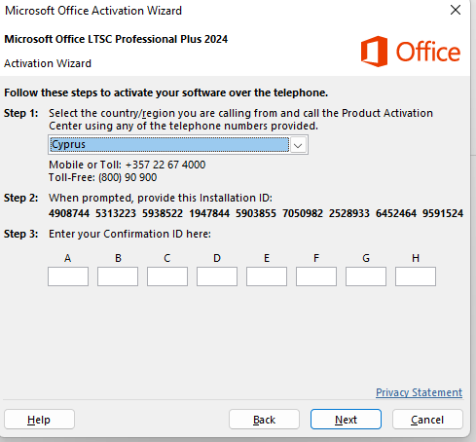Viewport: 476px width, 442px height.
Task: Select Installation ID group 5903855
Action: pos(256,213)
